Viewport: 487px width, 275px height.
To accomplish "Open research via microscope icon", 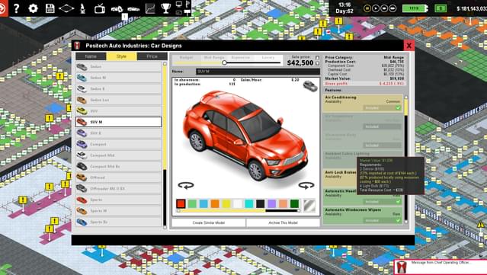I will click(83, 8).
